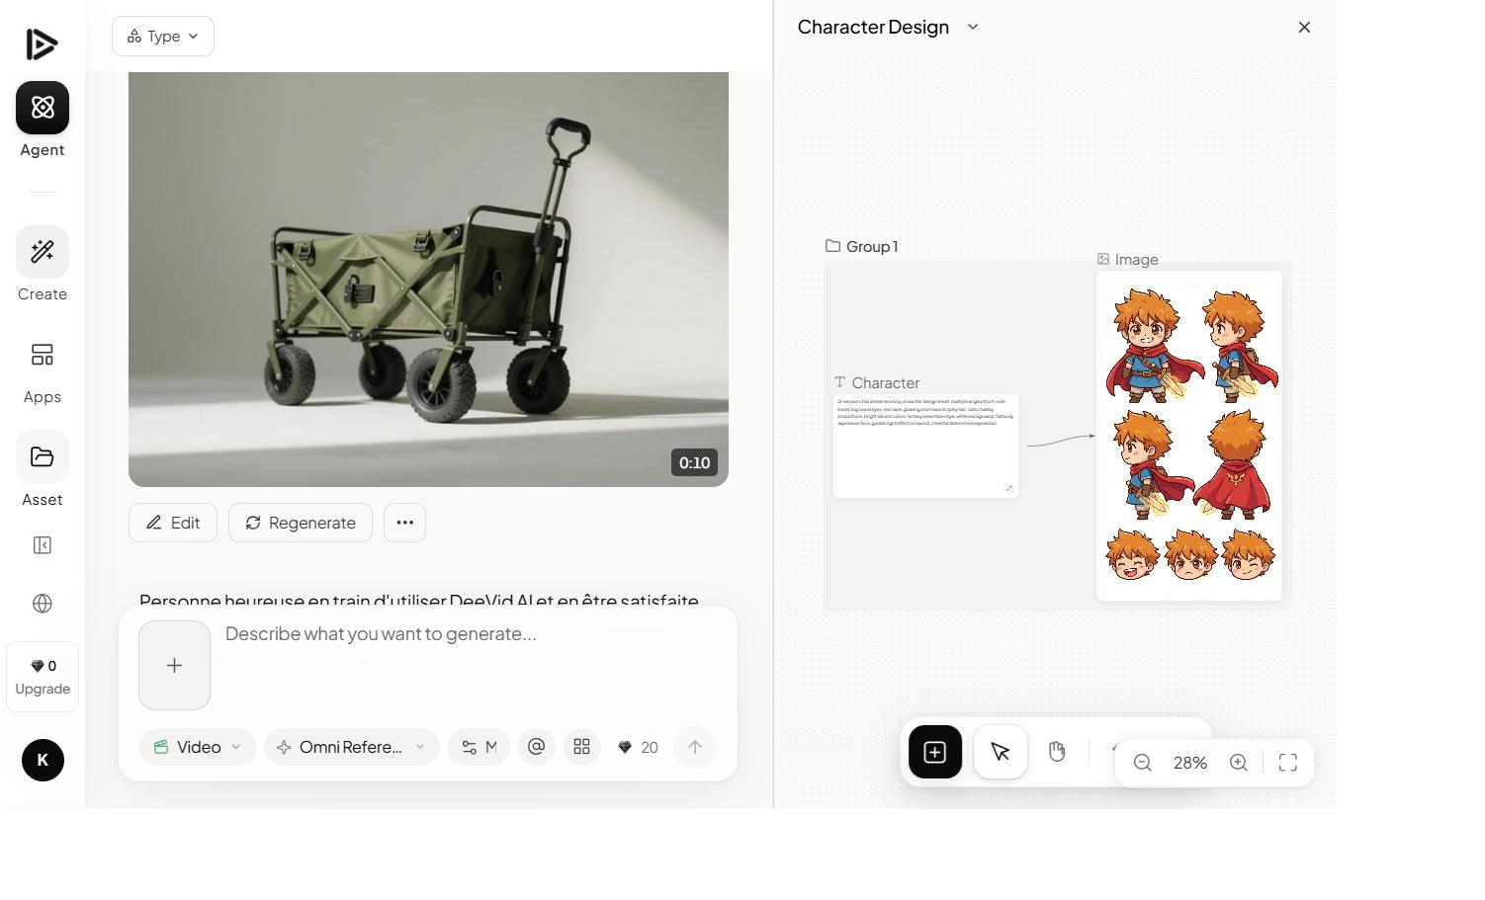1485x900 pixels.
Task: Click the Add element tool on canvas toolbar
Action: coord(933,752)
